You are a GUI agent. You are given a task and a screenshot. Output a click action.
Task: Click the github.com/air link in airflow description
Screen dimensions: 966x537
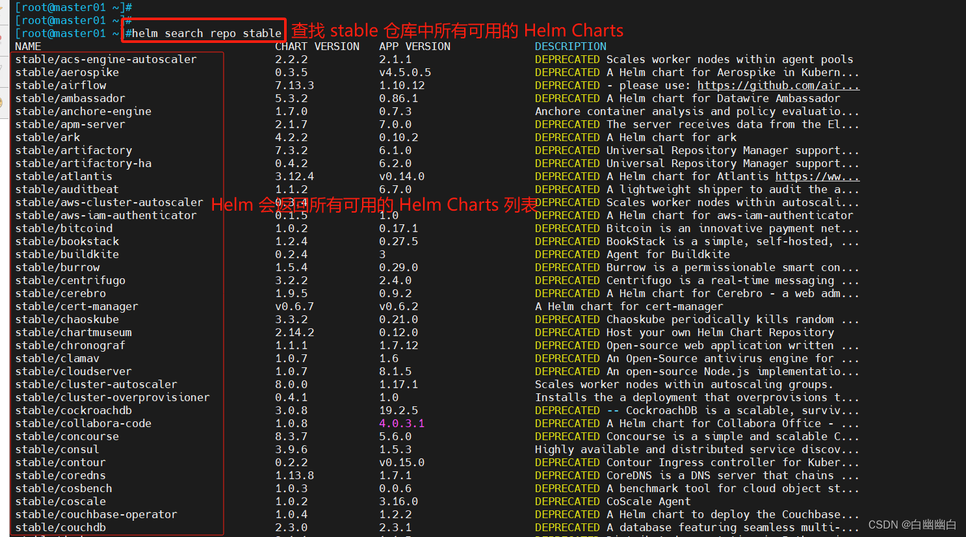click(x=778, y=85)
